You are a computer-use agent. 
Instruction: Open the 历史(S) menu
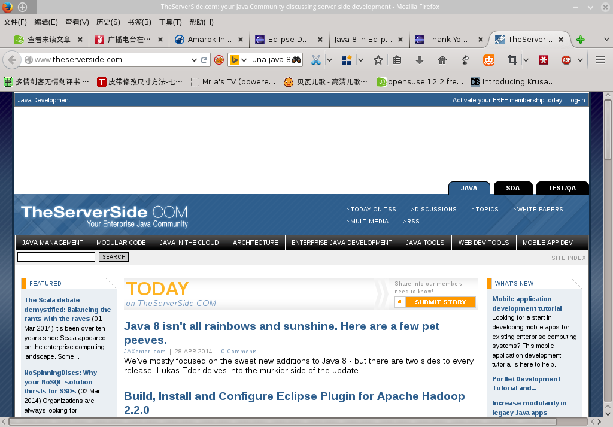click(108, 22)
